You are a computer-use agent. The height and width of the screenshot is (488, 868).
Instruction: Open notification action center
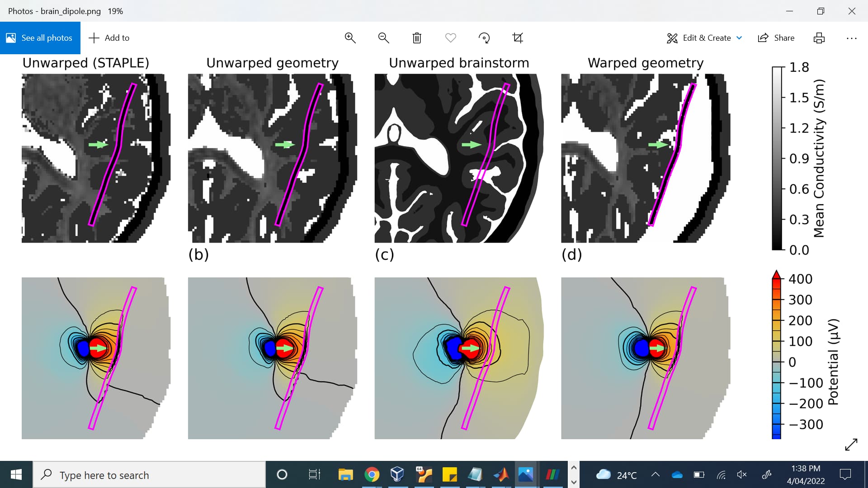point(845,475)
